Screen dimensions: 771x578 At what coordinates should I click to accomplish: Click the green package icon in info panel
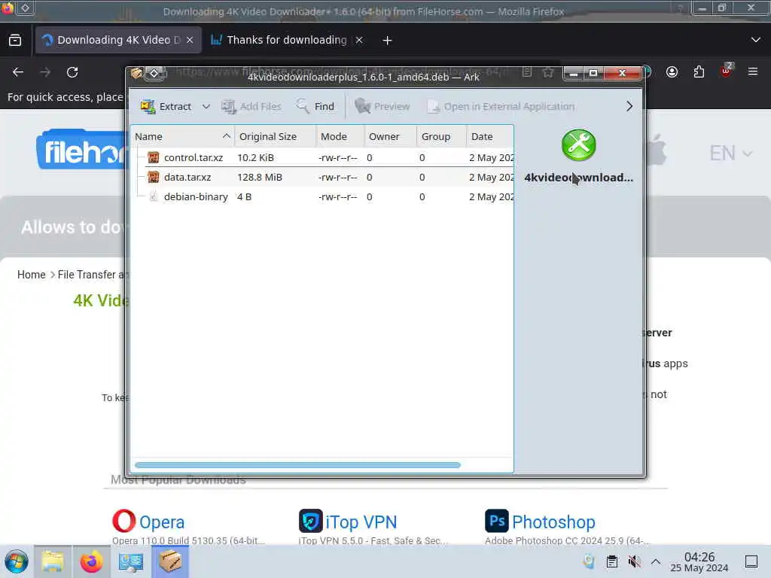pos(579,145)
